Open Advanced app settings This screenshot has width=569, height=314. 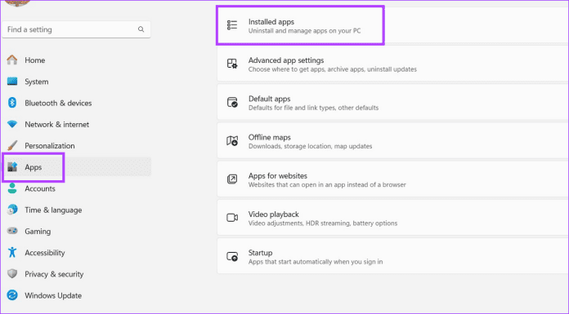[x=393, y=64]
